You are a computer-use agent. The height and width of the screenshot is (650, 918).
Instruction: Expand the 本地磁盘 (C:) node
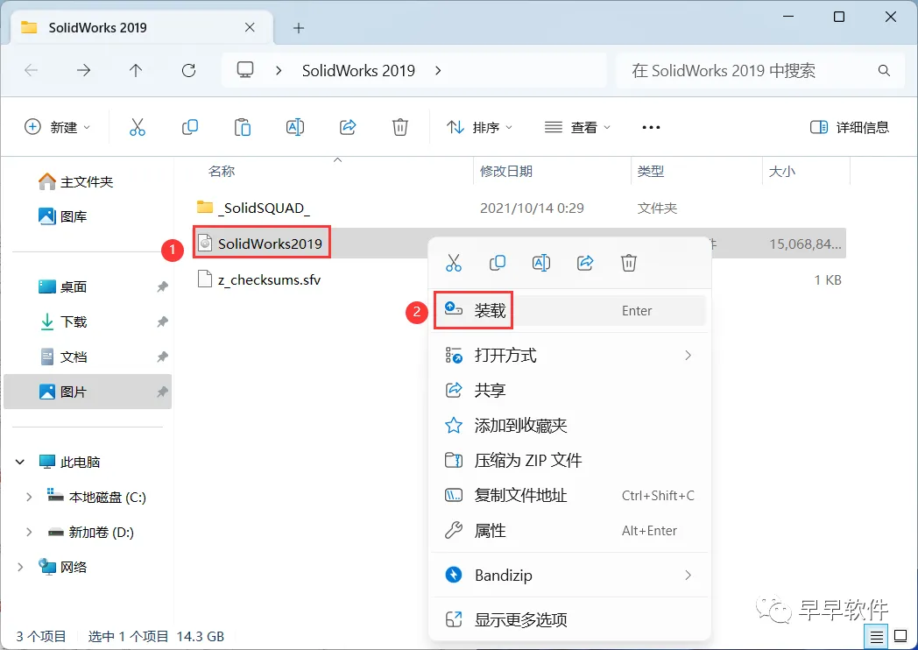coord(29,498)
